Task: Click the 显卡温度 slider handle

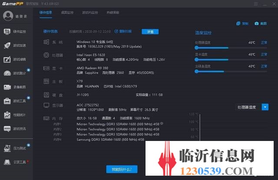Action: (x=196, y=59)
